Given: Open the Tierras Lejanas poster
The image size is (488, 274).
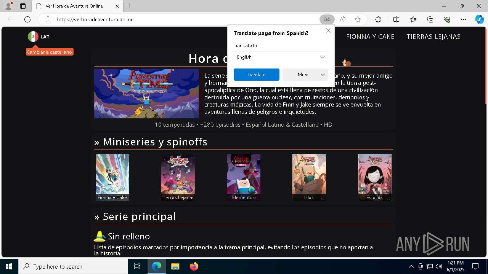Looking at the screenshot, I should (x=178, y=177).
